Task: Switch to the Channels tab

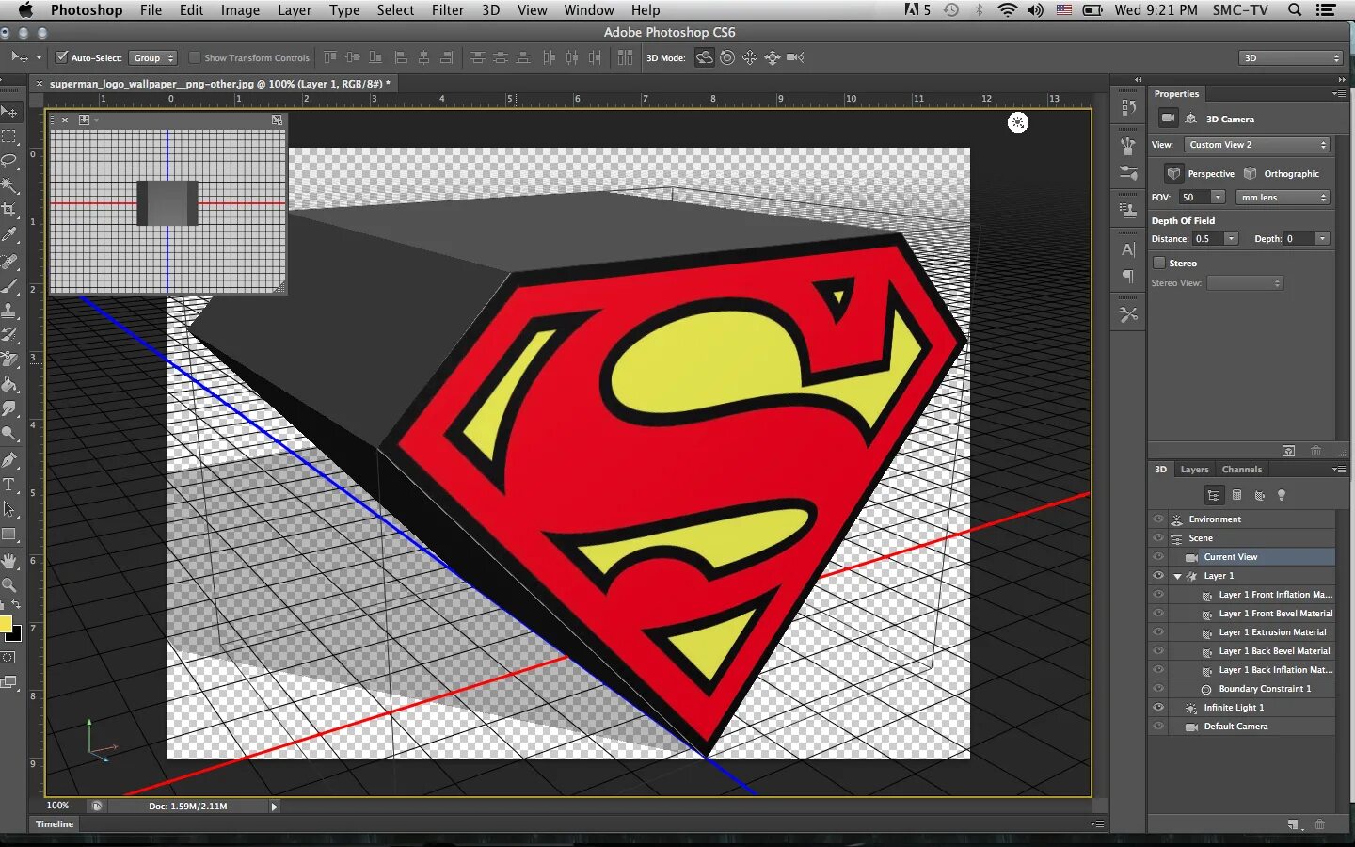Action: (x=1242, y=469)
